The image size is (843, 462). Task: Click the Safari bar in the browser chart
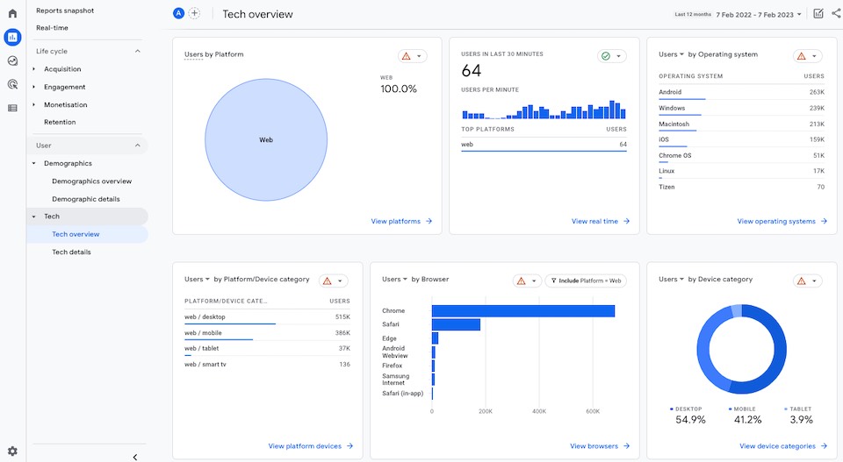[x=456, y=324]
